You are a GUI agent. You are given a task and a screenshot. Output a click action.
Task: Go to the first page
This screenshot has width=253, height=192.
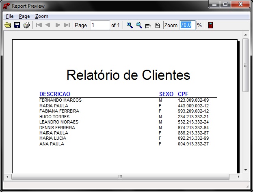coord(39,25)
